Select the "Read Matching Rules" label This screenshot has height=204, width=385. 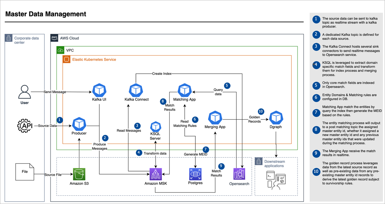pyautogui.click(x=185, y=124)
